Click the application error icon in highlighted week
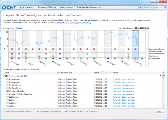Viewport: 168px width, 120px height. (135, 49)
